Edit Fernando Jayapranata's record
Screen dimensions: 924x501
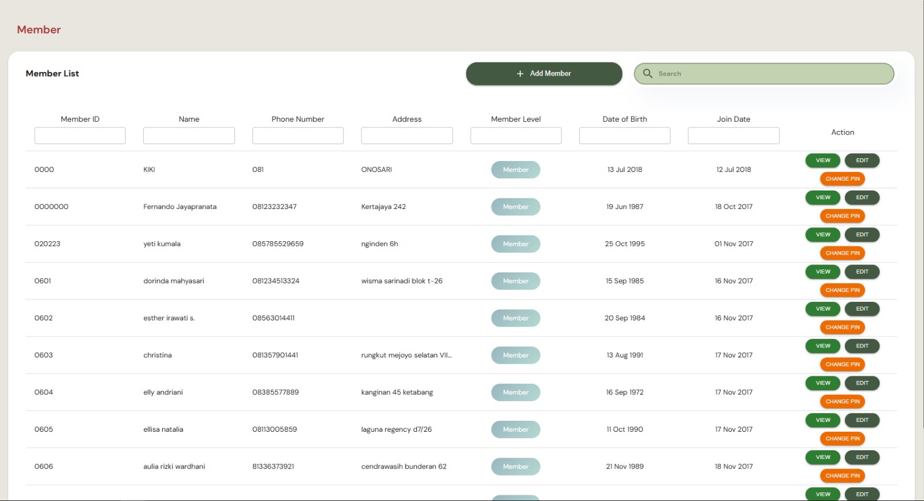point(862,197)
